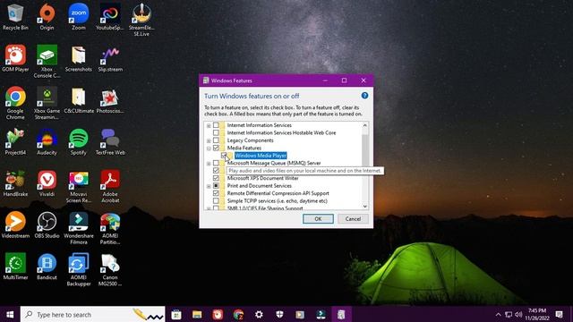Expand the Internet Information Services node
The height and width of the screenshot is (322, 573).
209,125
